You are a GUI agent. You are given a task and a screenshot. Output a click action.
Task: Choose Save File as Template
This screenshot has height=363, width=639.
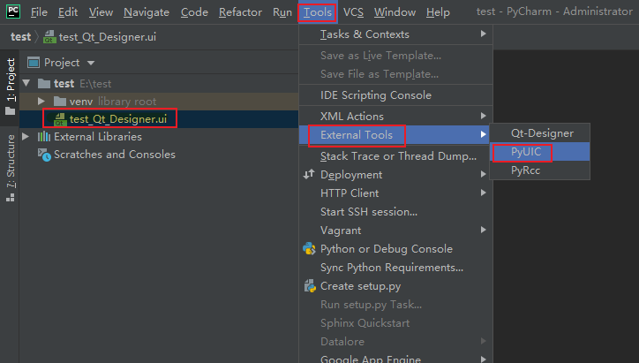tap(395, 74)
